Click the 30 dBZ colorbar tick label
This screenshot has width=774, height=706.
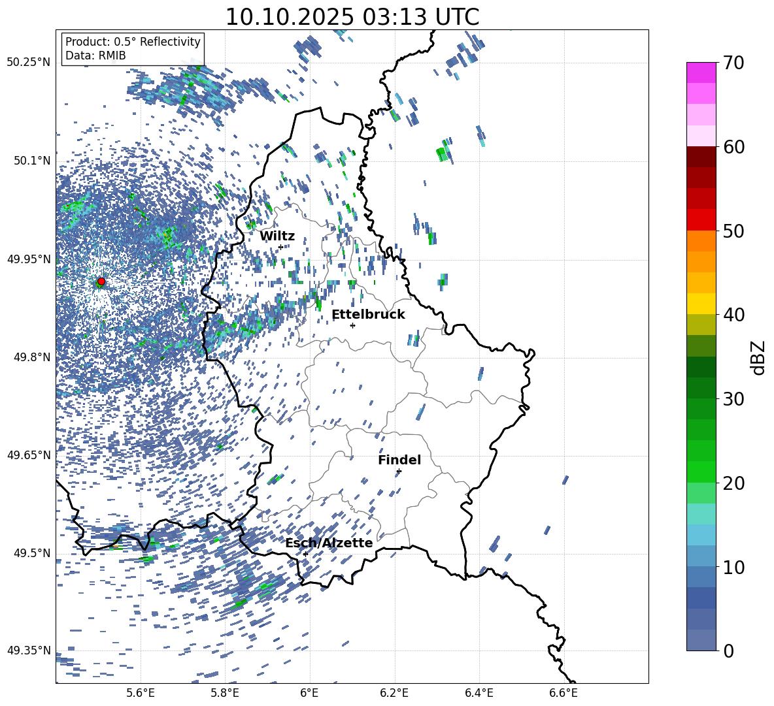733,399
